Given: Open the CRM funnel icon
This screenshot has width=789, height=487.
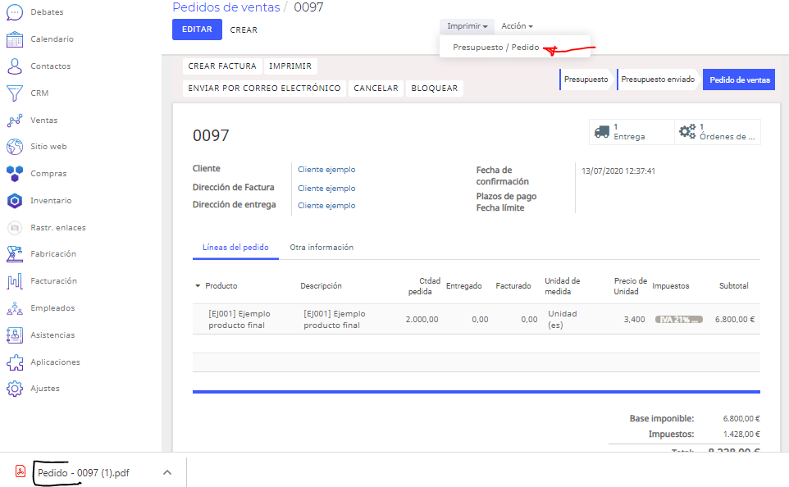Looking at the screenshot, I should coord(15,93).
